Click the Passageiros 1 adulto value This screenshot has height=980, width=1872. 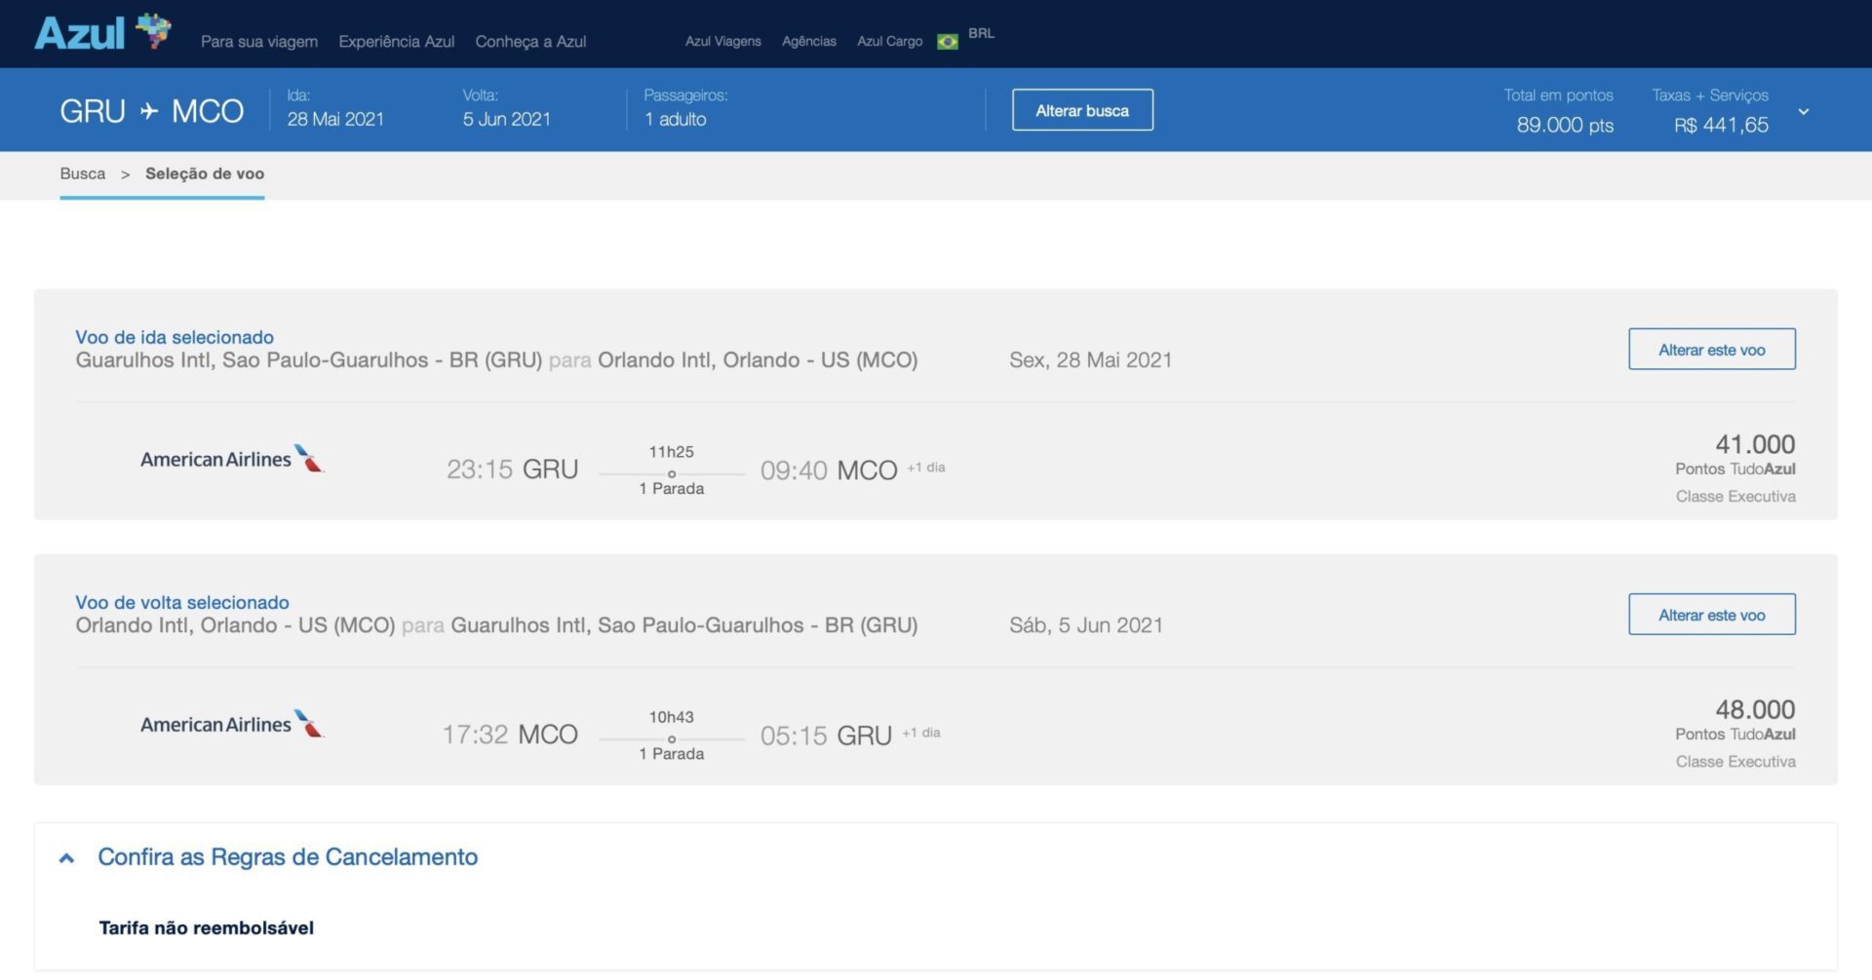coord(676,119)
